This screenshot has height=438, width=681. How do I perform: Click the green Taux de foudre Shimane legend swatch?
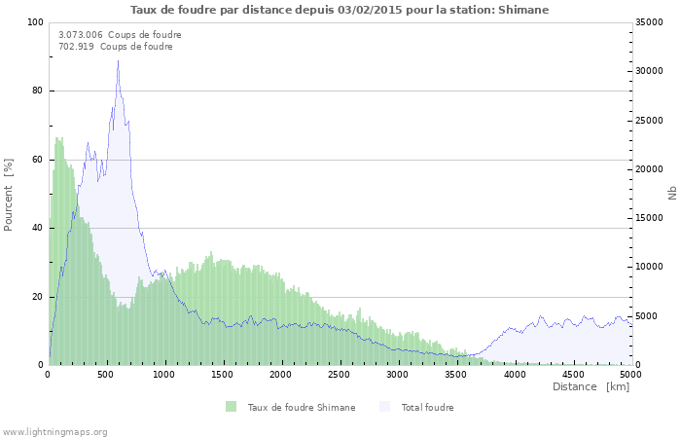(231, 407)
